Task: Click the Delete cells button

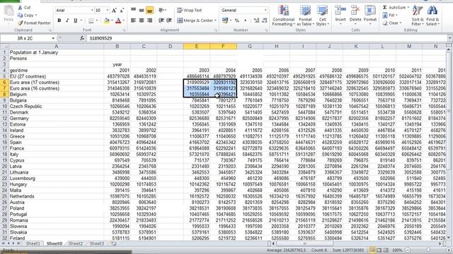Action: pos(355,15)
